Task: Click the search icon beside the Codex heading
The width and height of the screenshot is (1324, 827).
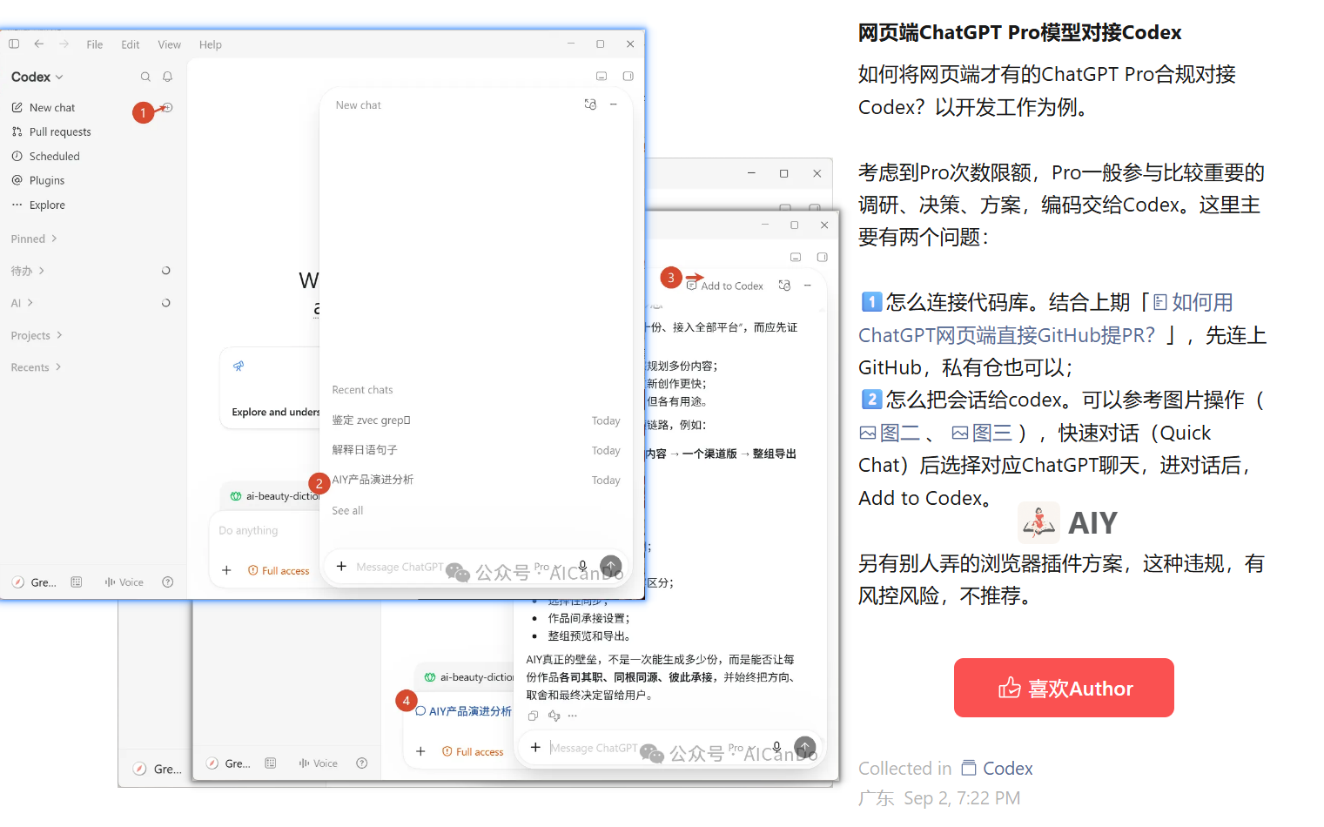Action: coord(145,77)
